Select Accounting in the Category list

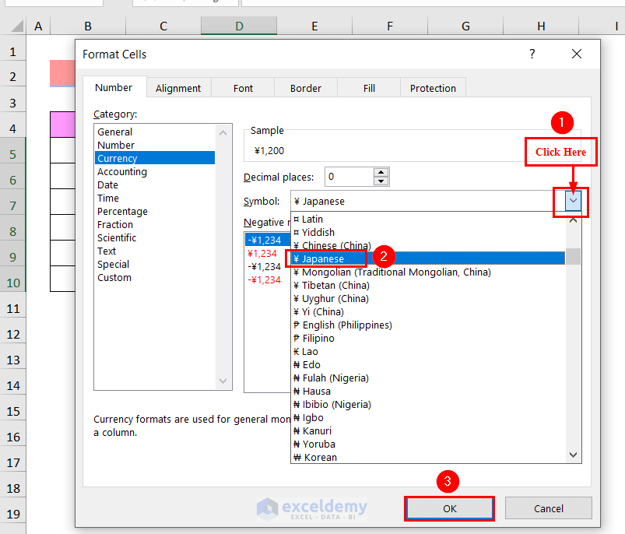click(121, 171)
